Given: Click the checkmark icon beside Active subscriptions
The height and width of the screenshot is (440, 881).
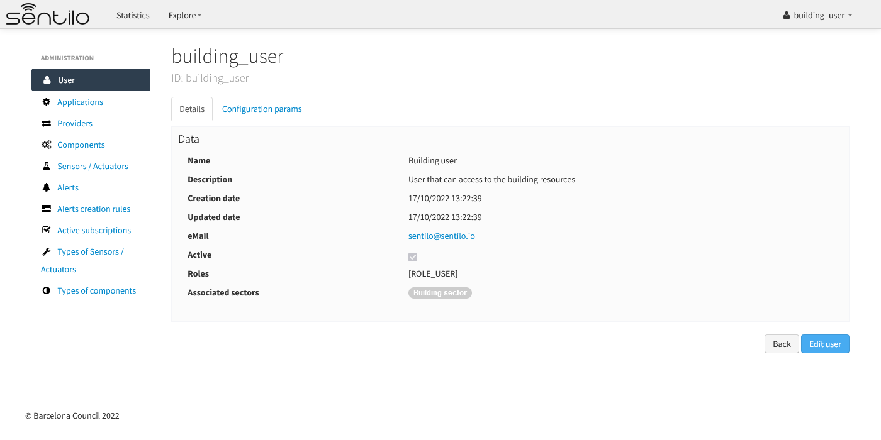Looking at the screenshot, I should coord(46,230).
